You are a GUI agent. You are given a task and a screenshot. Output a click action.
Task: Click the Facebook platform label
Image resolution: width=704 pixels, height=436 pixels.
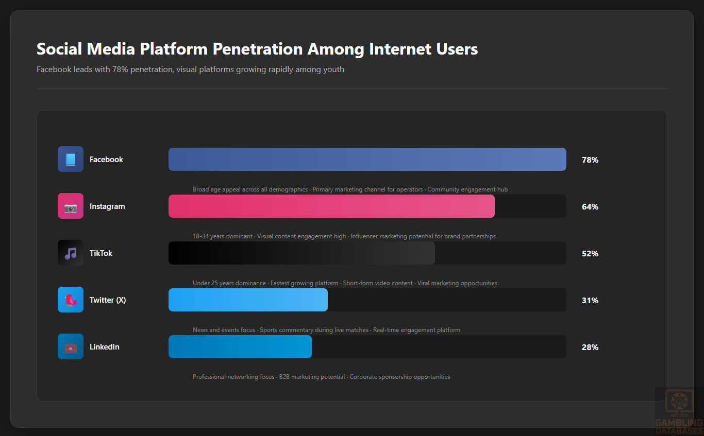coord(106,160)
